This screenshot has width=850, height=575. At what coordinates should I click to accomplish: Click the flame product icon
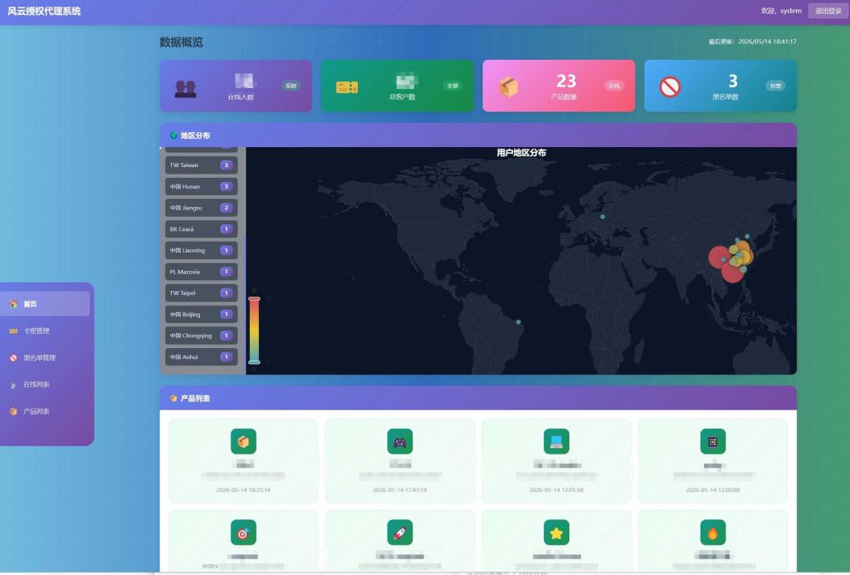713,533
